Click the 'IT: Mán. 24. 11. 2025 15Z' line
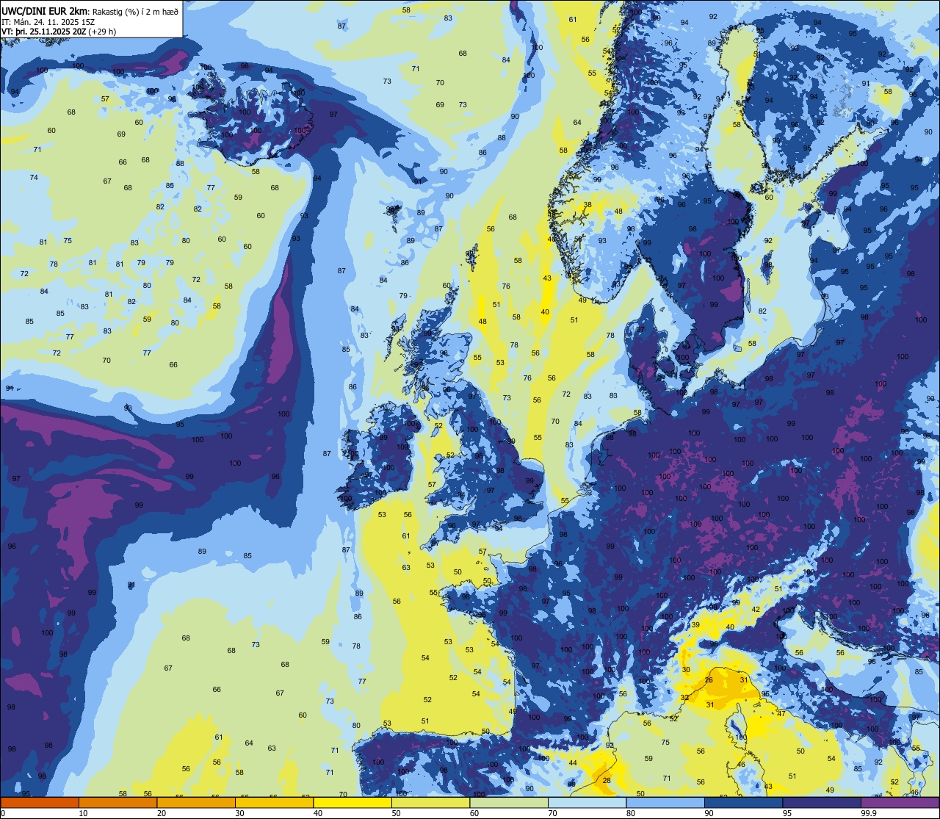 pyautogui.click(x=47, y=22)
